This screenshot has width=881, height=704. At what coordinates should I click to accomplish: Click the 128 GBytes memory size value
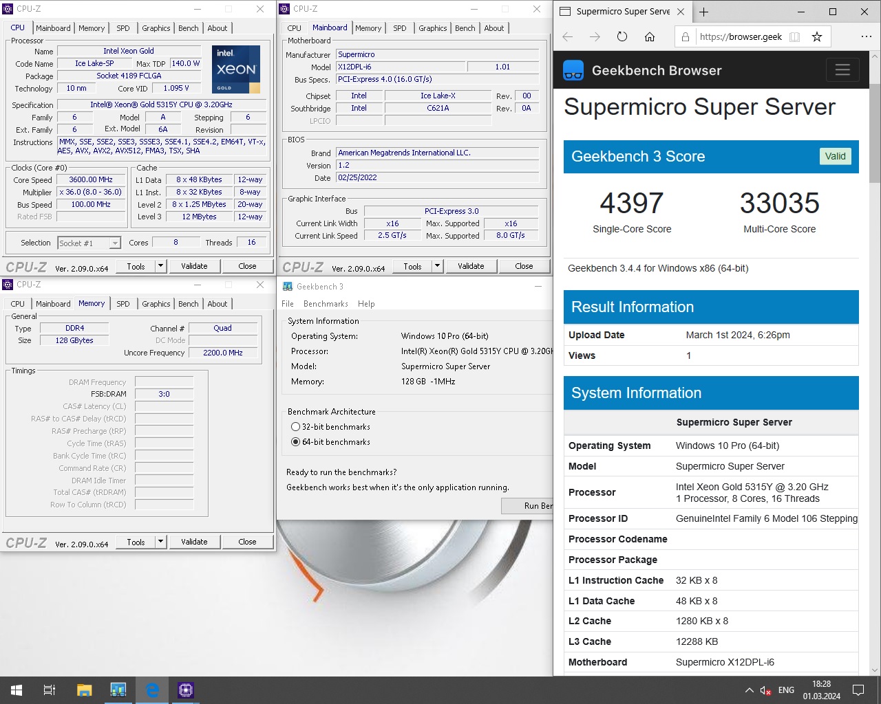[74, 340]
